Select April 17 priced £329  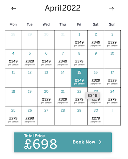pyautogui.click(x=112, y=78)
